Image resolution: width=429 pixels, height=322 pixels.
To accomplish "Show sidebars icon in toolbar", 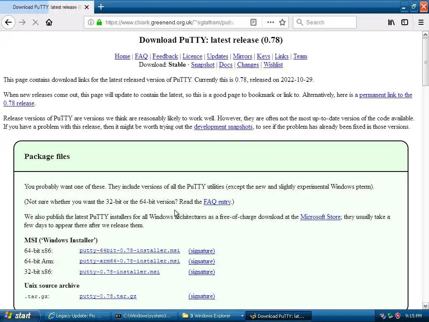I will (405, 23).
